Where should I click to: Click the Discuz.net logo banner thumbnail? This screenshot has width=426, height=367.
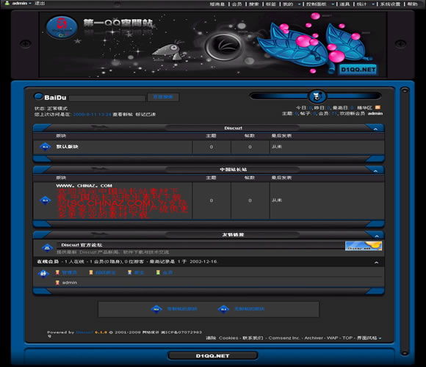point(364,246)
